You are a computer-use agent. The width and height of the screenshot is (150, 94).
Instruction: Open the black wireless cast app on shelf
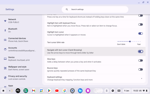tap(18, 91)
